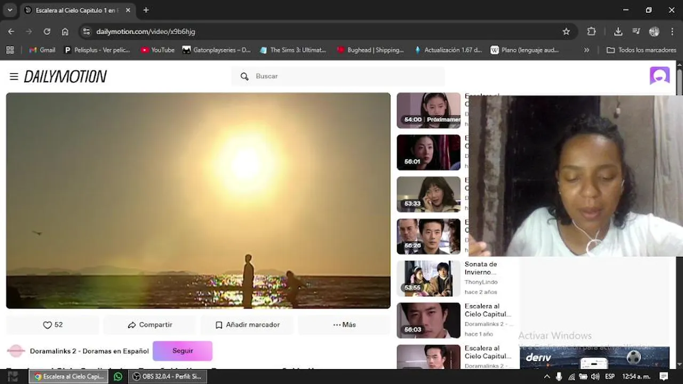Click the Dailymotion logo

click(x=65, y=76)
